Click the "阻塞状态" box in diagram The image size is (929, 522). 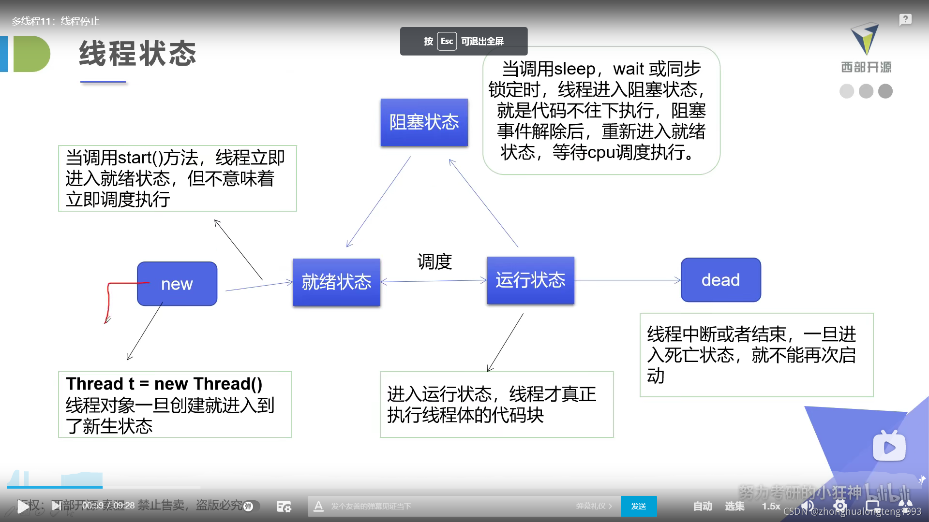tap(424, 122)
